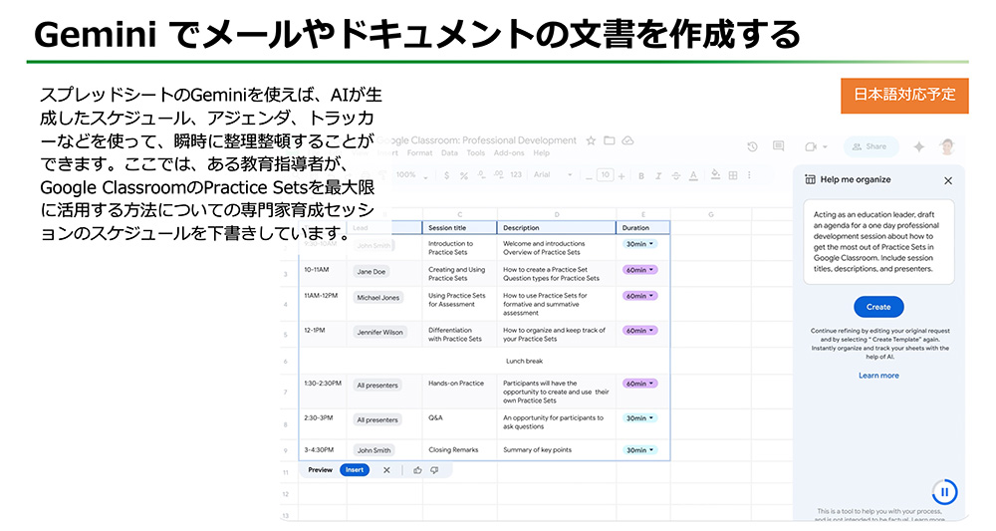
Task: Click the Share button
Action: click(x=871, y=146)
